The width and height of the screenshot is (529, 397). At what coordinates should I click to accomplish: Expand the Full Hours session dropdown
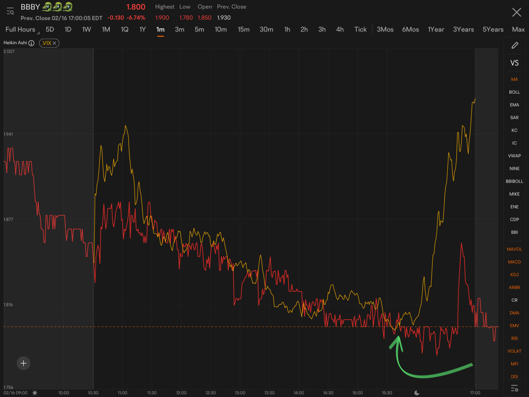tap(22, 29)
